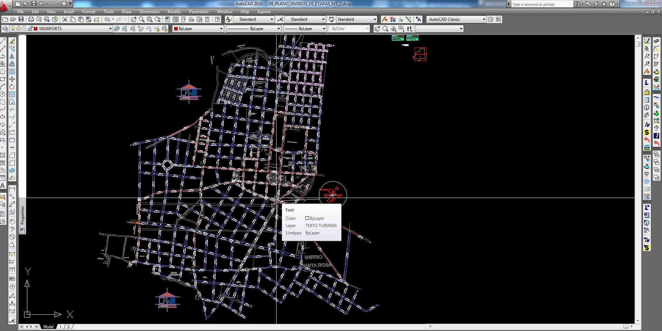Open the Dimension menu

coord(149,12)
